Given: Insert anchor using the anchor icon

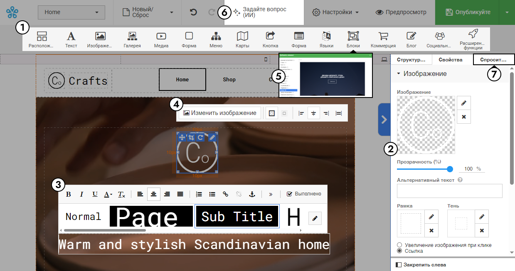Looking at the screenshot, I should tap(251, 194).
